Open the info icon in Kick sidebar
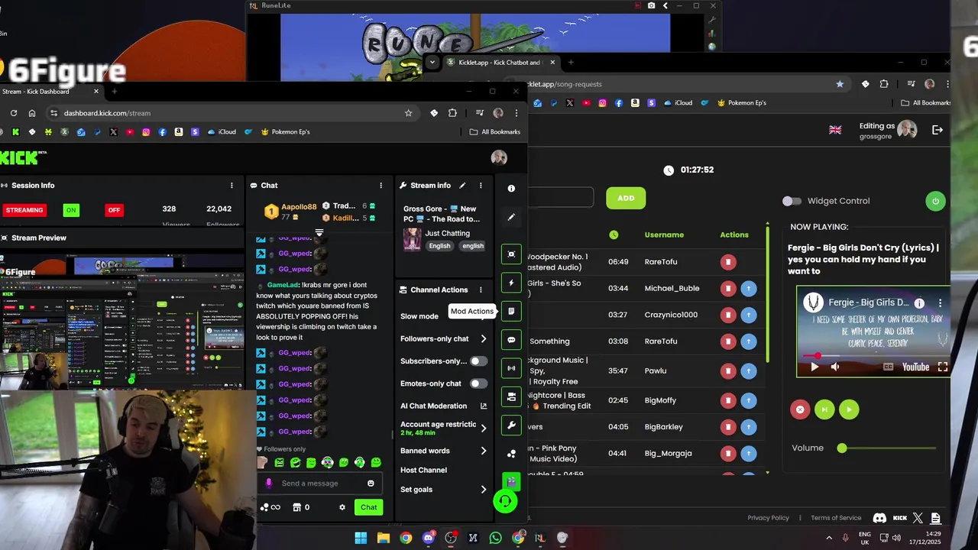This screenshot has width=978, height=550. (511, 189)
